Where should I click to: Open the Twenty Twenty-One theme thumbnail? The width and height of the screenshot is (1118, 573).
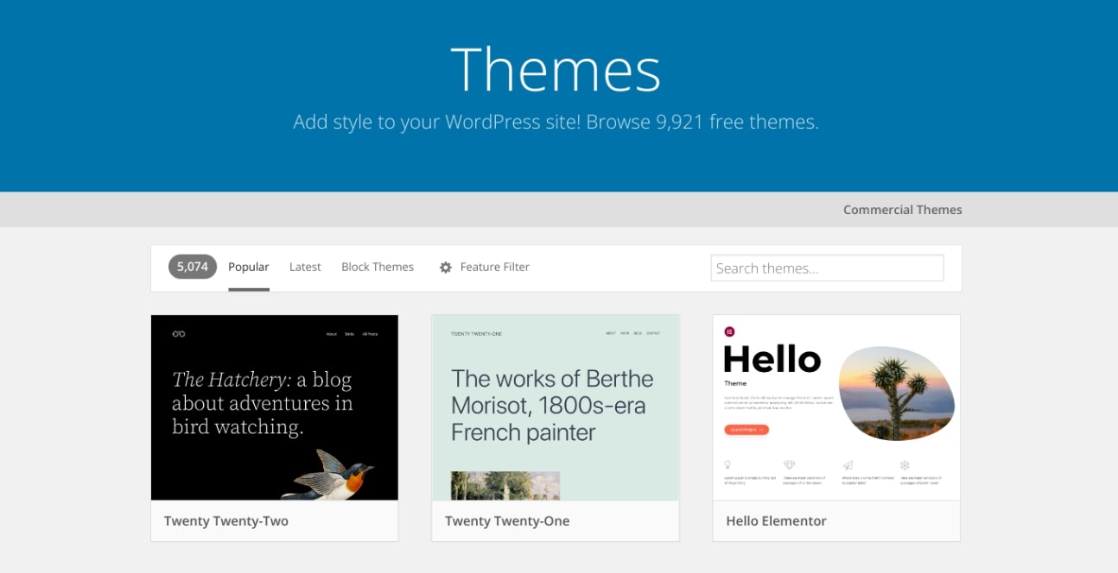click(x=555, y=407)
